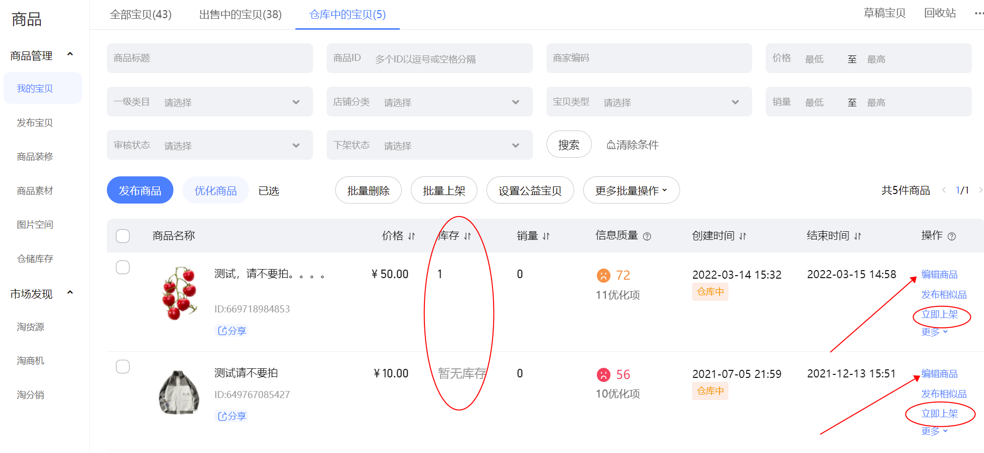Select all products header checkbox

coord(122,236)
